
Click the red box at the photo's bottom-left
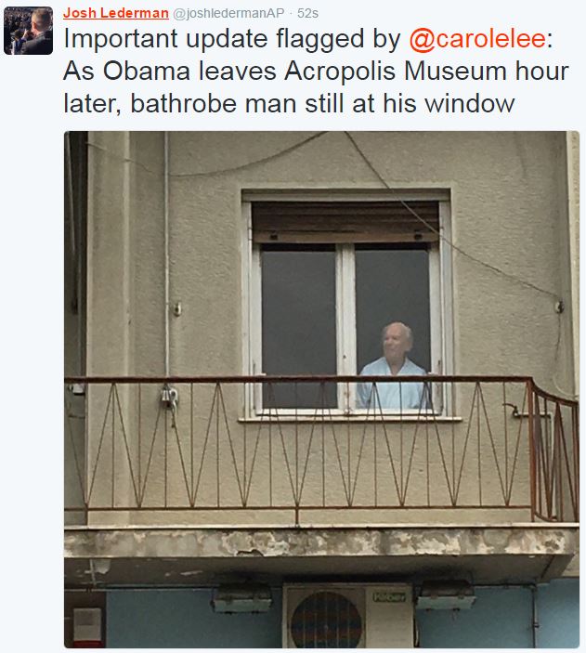point(87,627)
